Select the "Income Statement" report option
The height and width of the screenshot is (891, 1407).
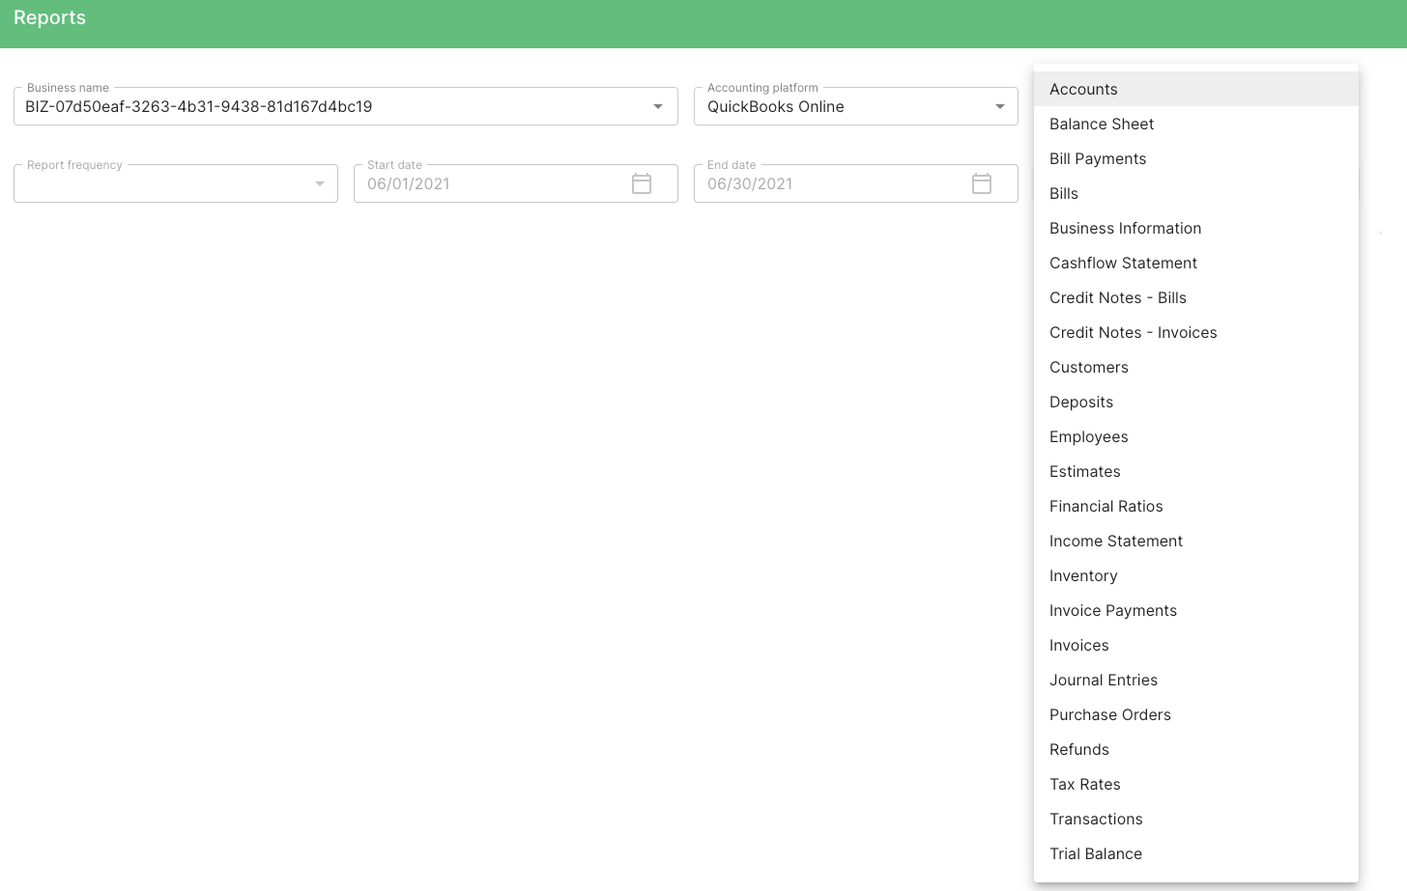[x=1116, y=541]
